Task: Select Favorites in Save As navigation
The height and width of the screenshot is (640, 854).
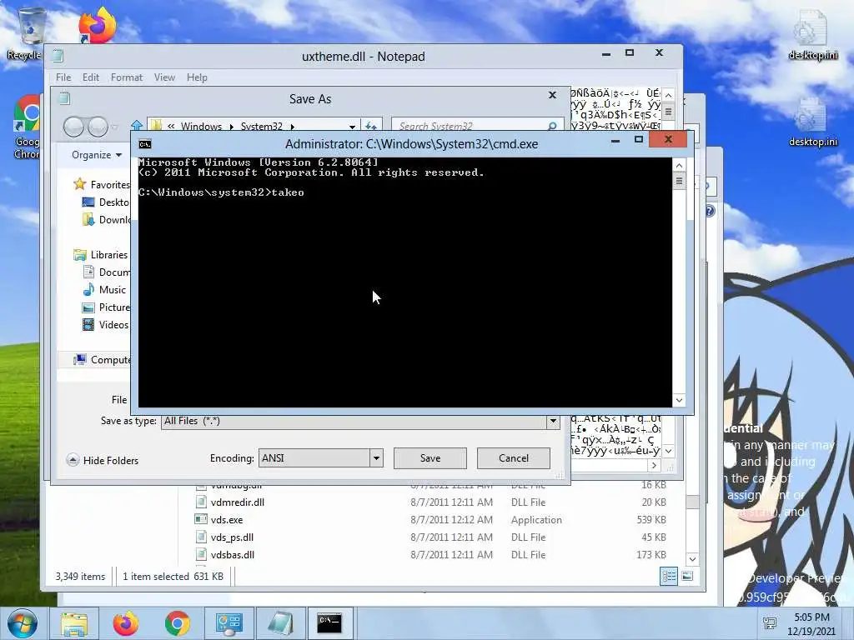Action: [x=102, y=184]
